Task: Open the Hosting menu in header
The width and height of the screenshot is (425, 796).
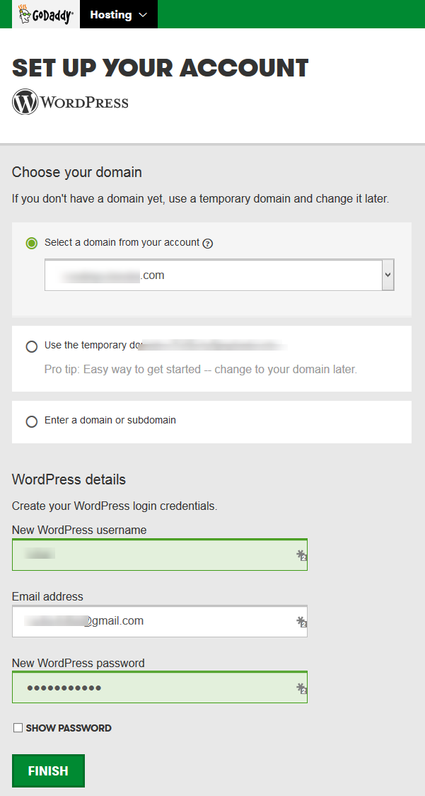Action: [111, 15]
